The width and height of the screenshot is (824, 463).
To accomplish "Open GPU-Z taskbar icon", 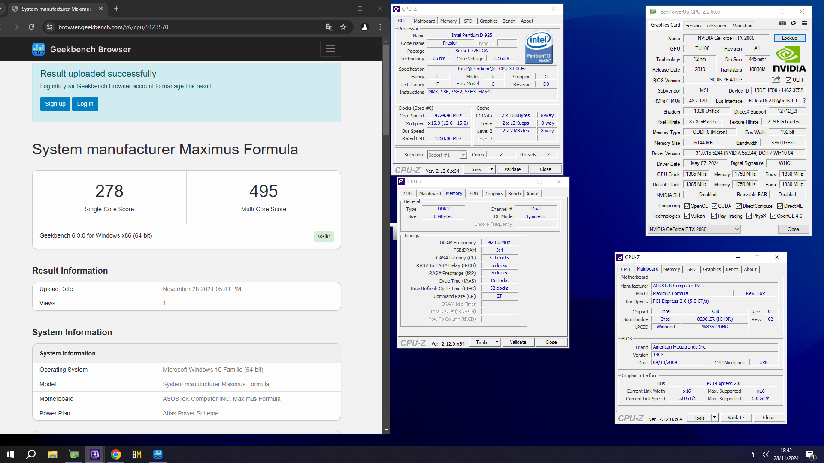I will (74, 454).
